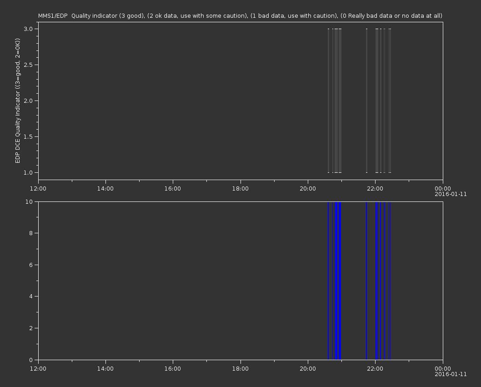Click the 2.0 tick label on top plot
The image size is (481, 387).
28,101
